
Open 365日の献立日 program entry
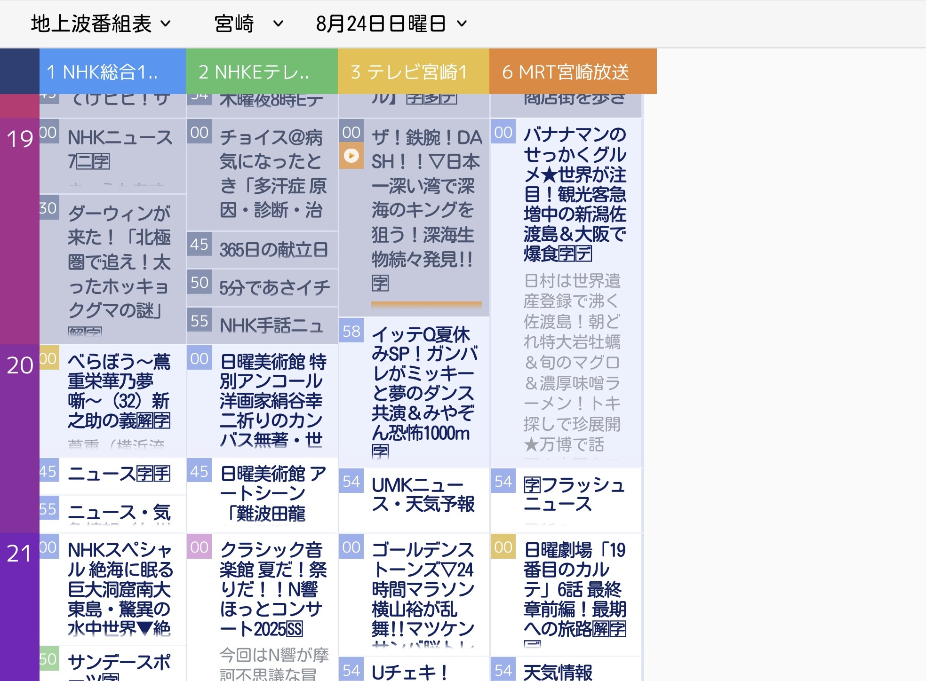(263, 250)
